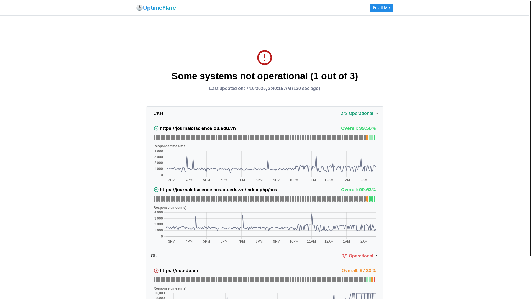Click Overall: 99.63% uptime text
Screen dimensions: 532x299
click(358, 190)
